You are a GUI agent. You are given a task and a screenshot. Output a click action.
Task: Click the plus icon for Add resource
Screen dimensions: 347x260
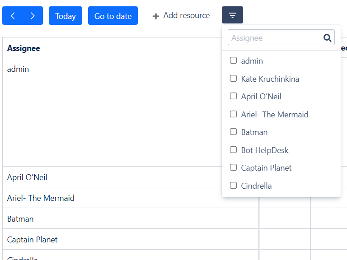click(x=156, y=16)
